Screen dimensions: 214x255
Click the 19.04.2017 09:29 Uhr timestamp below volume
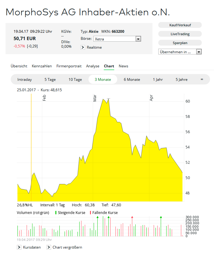click(x=34, y=240)
